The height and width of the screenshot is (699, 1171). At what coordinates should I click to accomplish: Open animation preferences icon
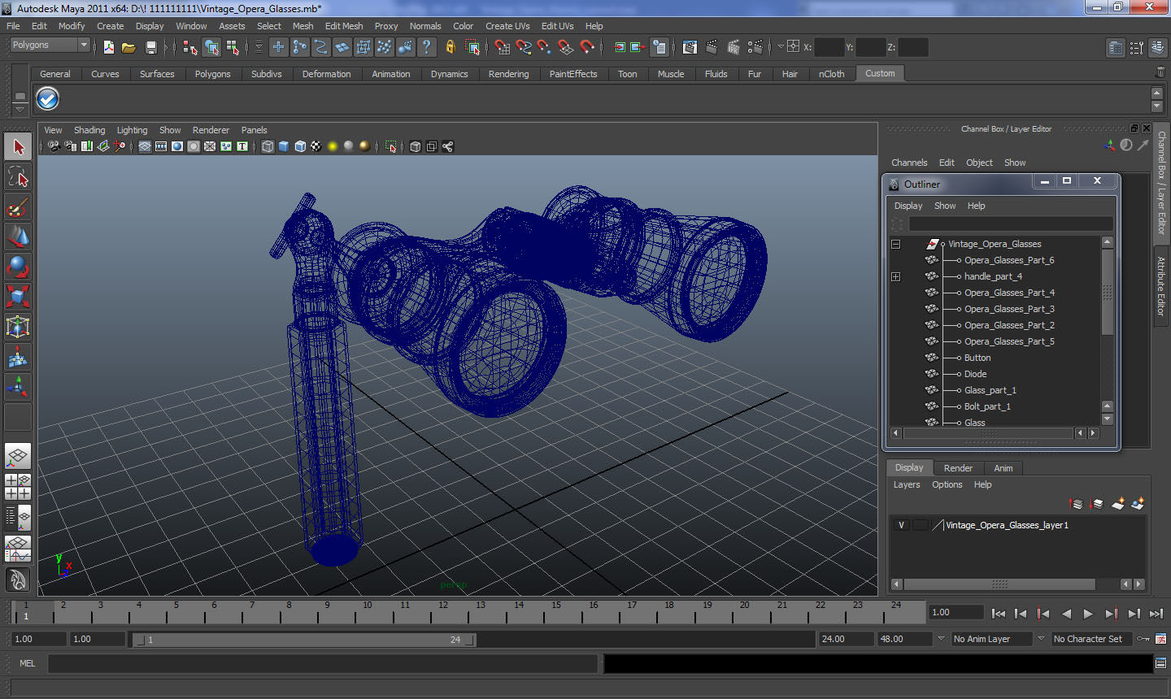pos(1160,639)
